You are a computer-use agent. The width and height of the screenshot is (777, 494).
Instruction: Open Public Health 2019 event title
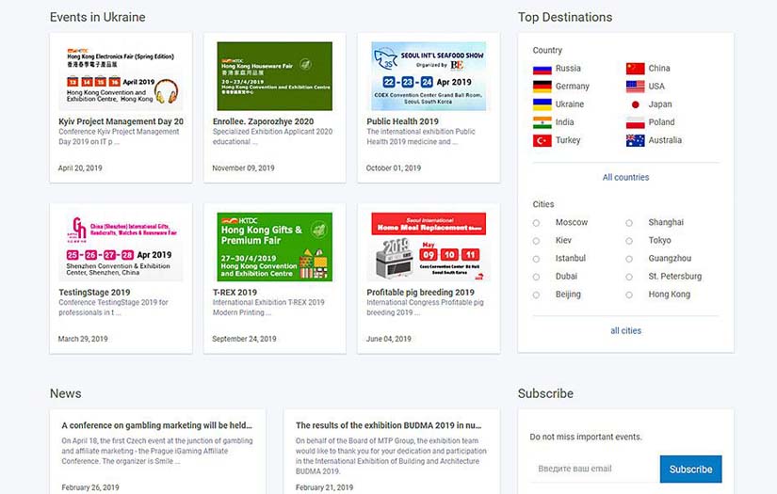tap(402, 121)
